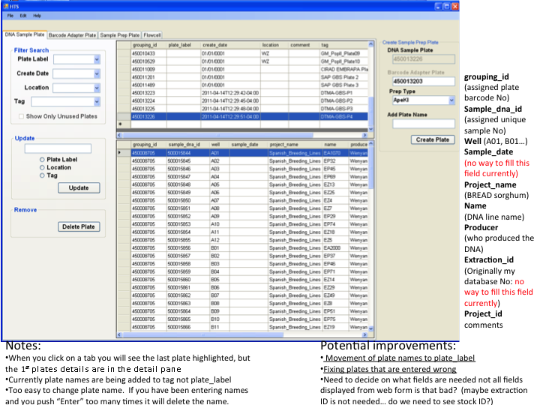The height and width of the screenshot is (405, 540).
Task: Switch to DNA Sample Plate tab
Action: [x=25, y=34]
